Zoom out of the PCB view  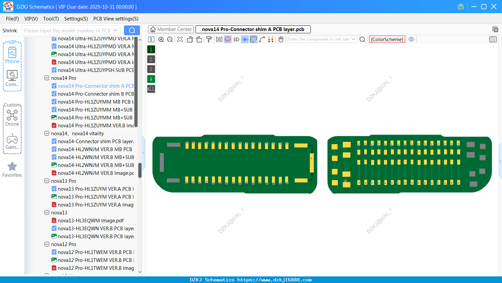click(x=170, y=39)
